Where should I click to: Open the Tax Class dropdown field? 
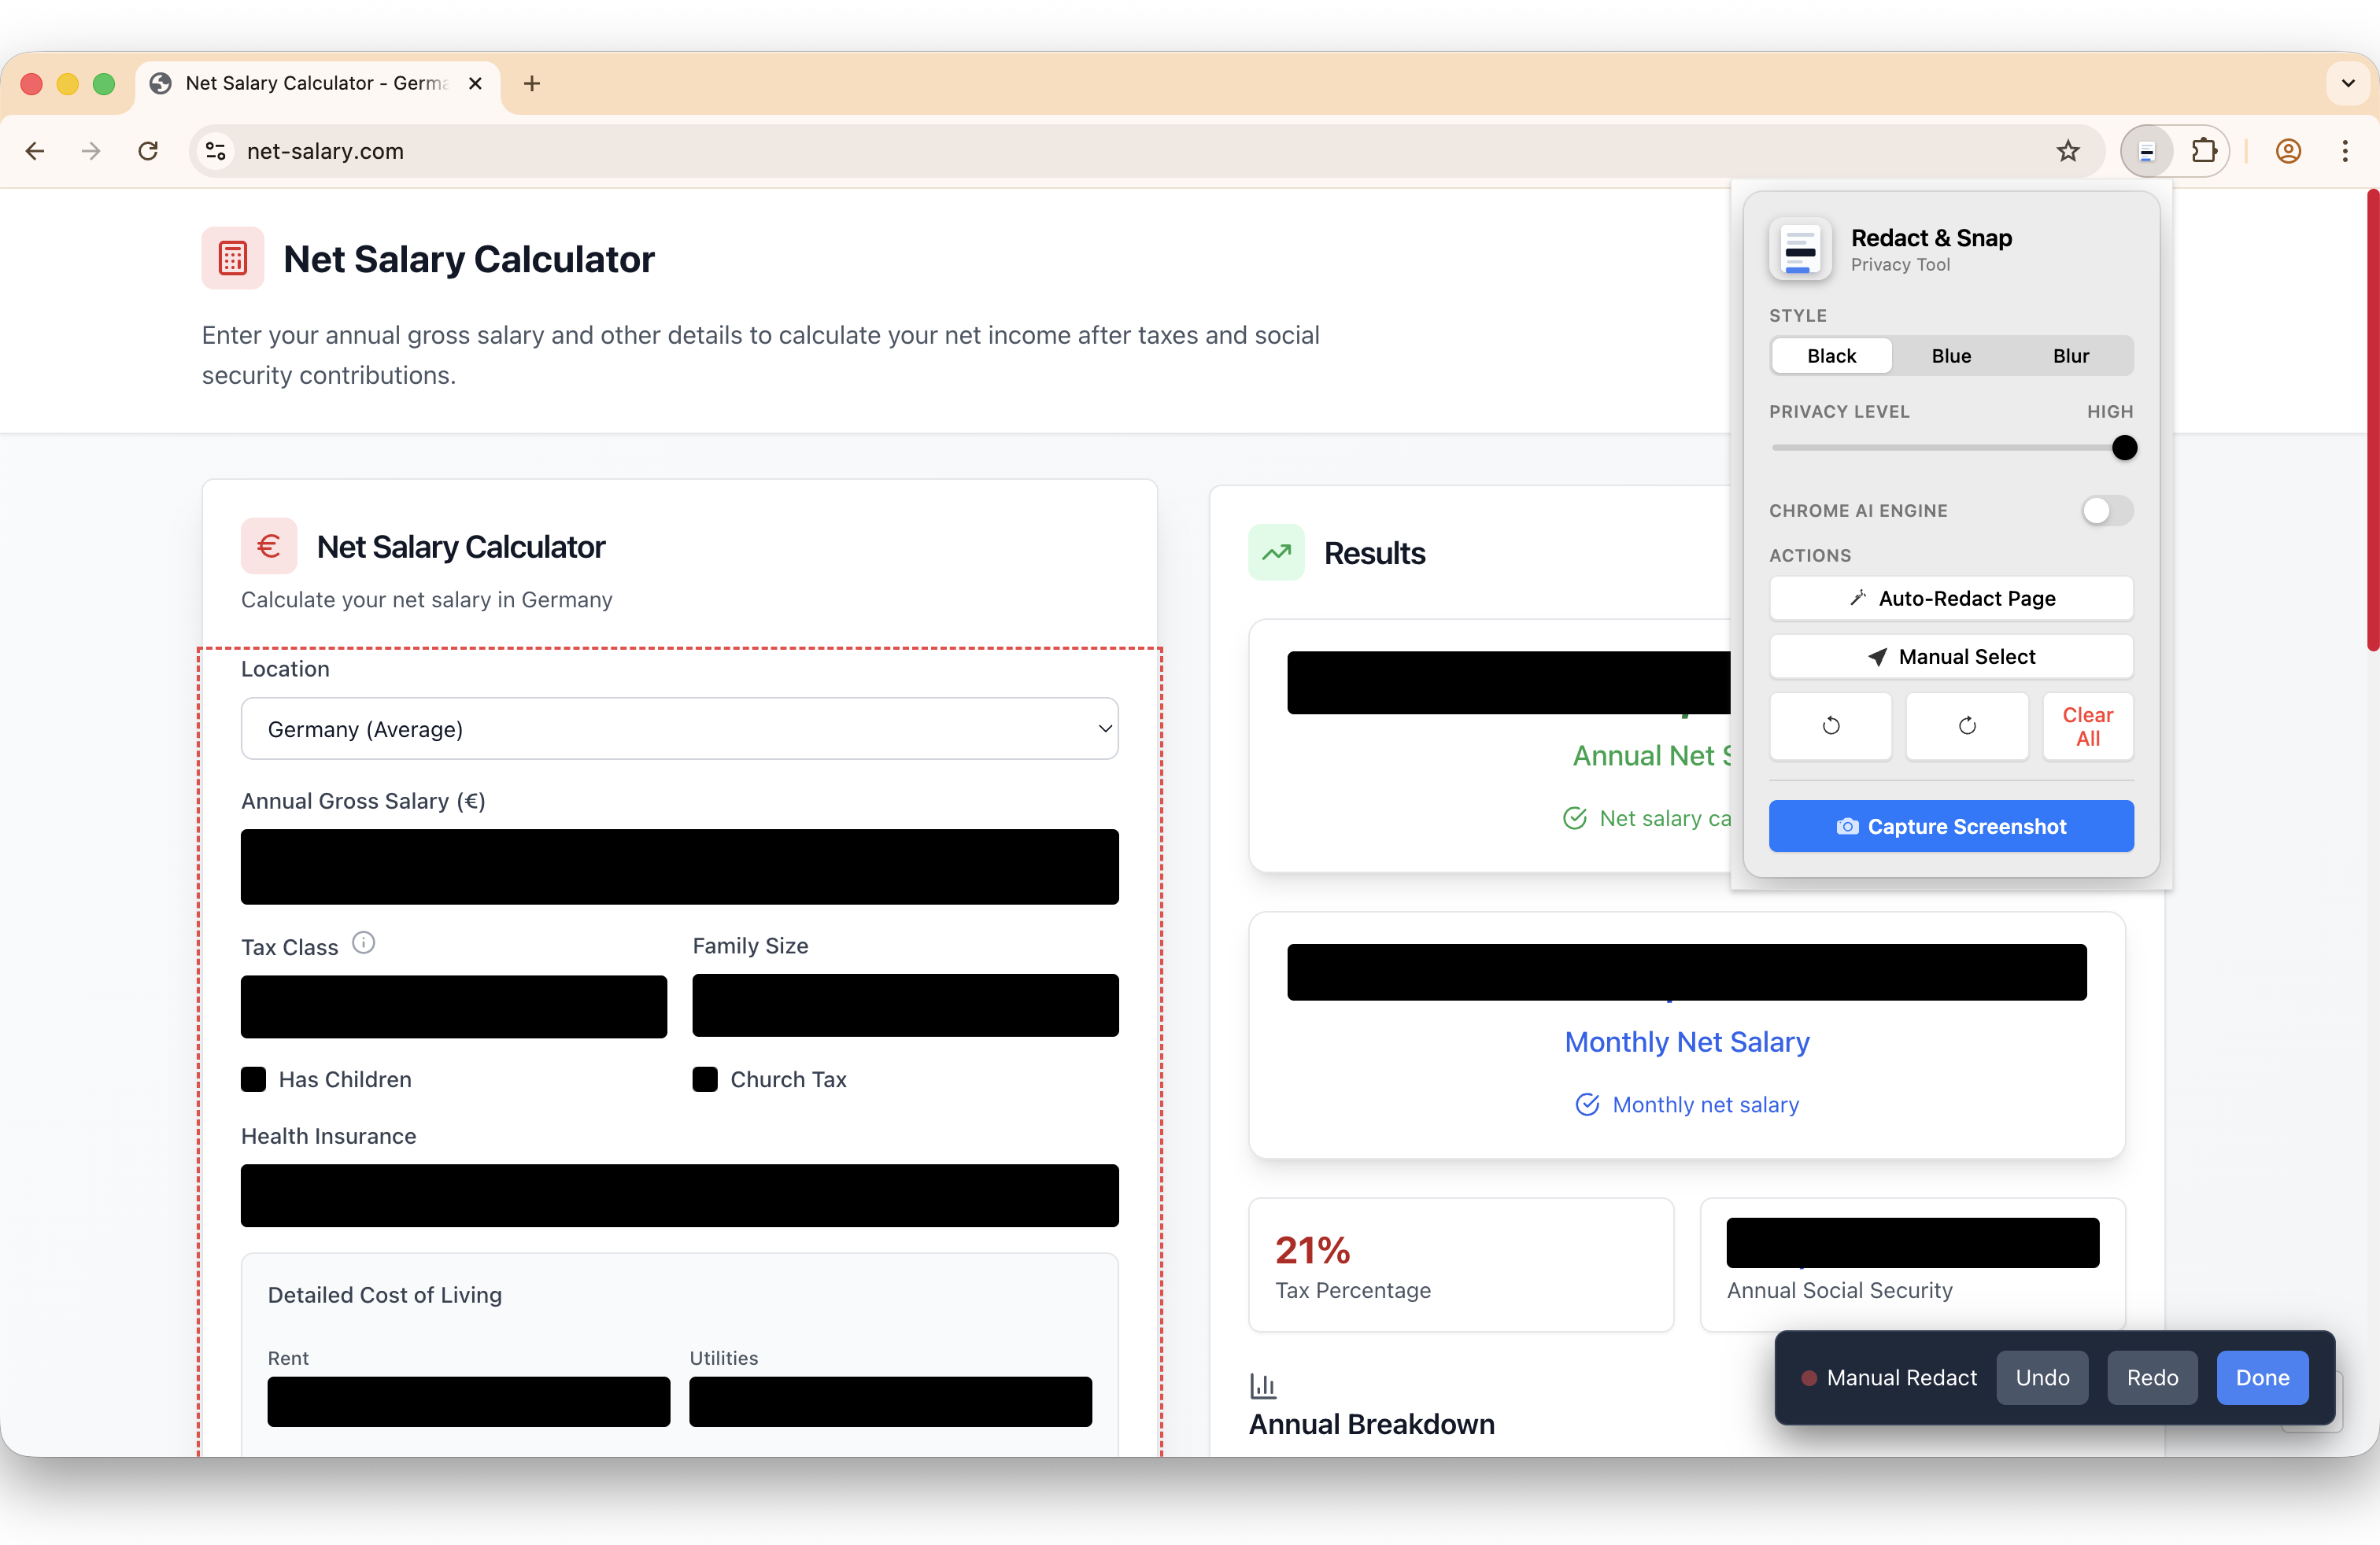453,1006
